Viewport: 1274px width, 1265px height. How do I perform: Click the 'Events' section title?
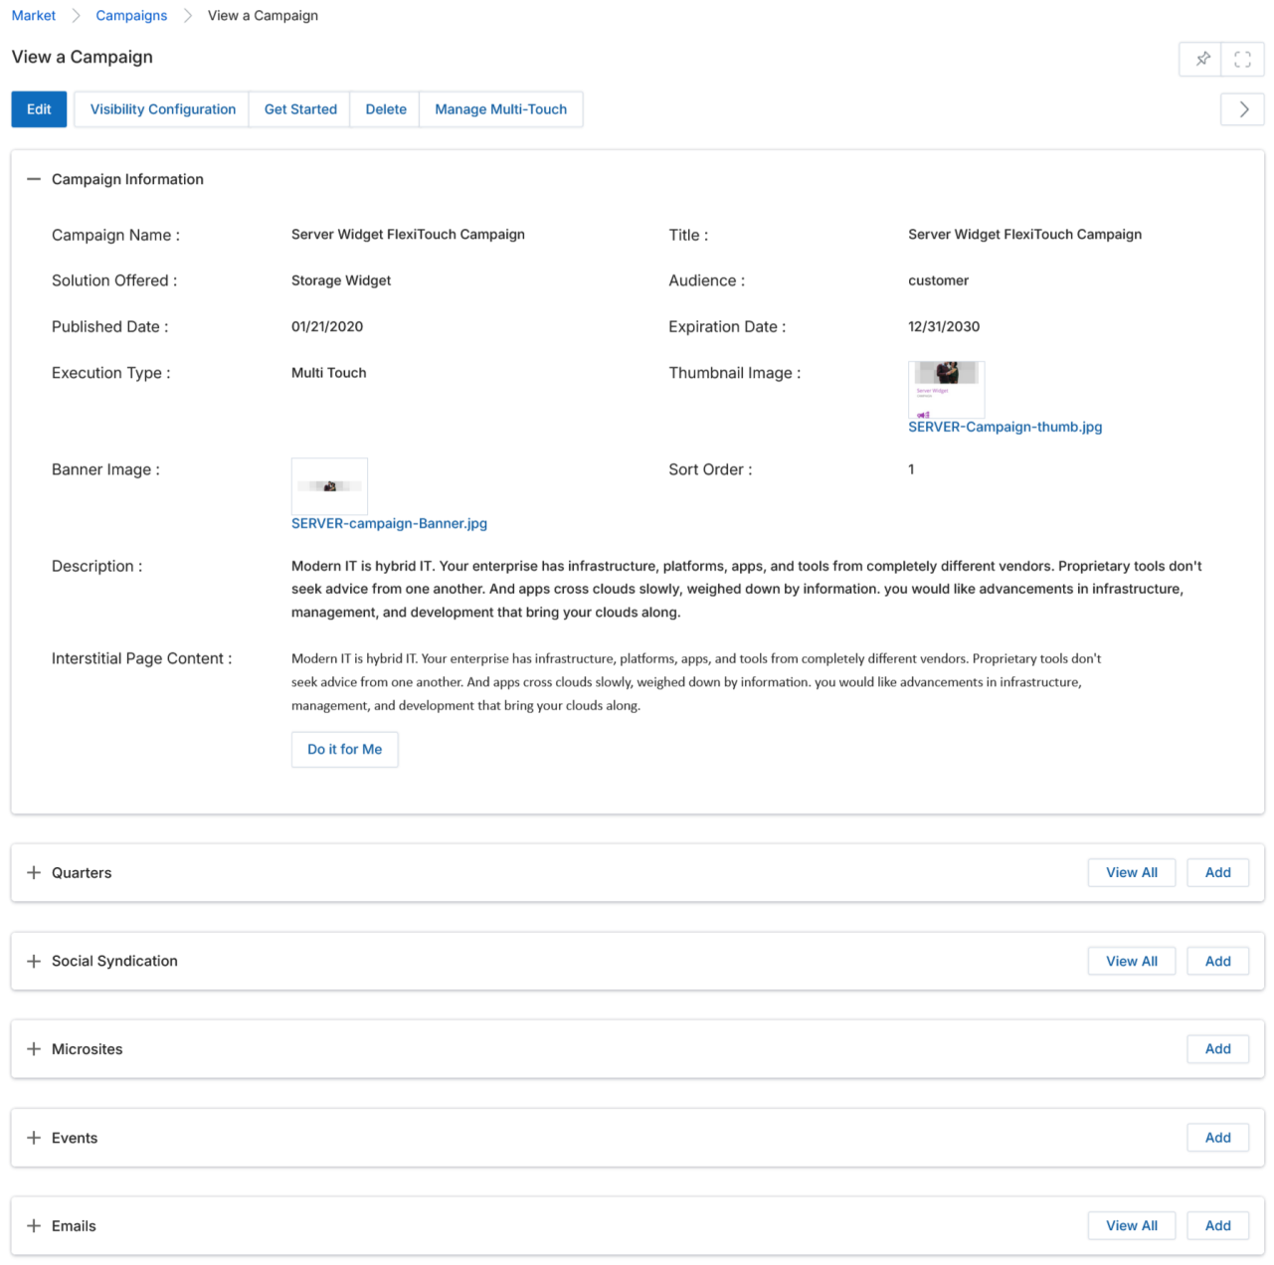pos(75,1138)
